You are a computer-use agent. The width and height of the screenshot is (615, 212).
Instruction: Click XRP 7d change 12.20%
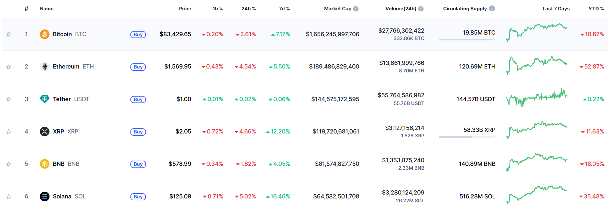point(278,132)
